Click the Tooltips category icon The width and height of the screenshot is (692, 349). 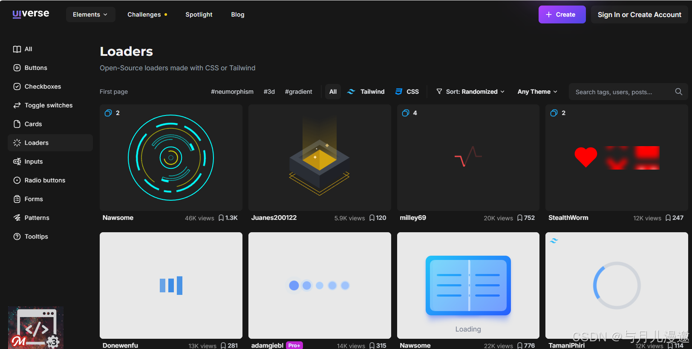coord(17,237)
